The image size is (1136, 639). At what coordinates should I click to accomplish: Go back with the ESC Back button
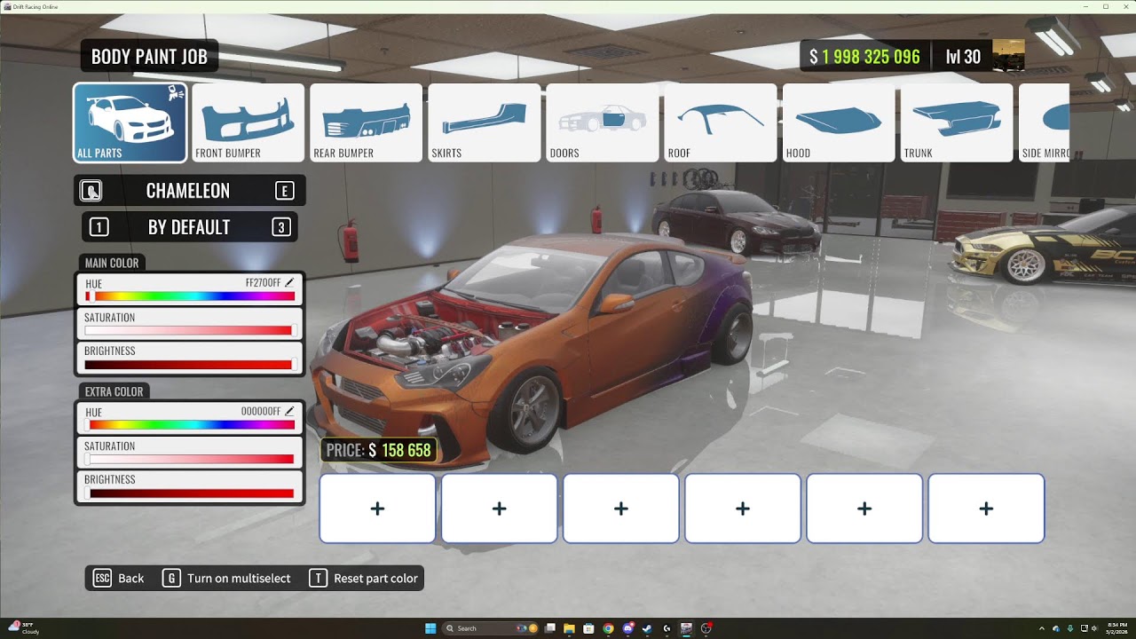pyautogui.click(x=119, y=578)
